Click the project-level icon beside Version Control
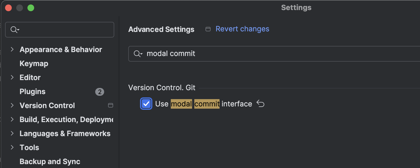Screen dimensions: 420x168 [111, 106]
